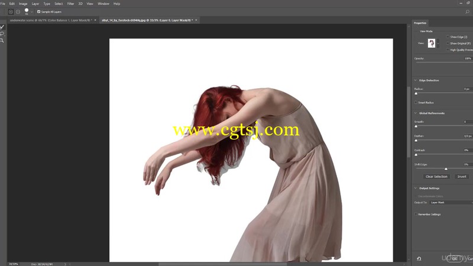Click the Contrast slider handle

click(416, 155)
